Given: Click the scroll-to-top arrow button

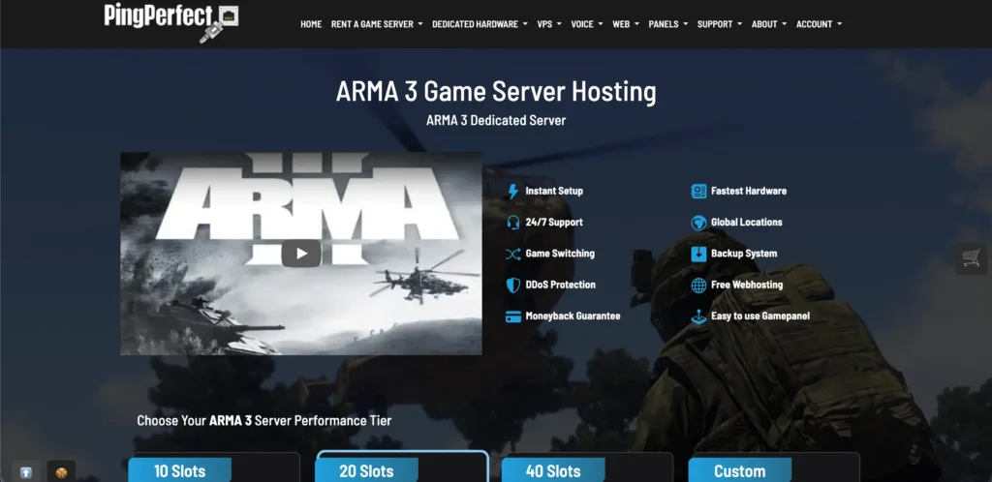Looking at the screenshot, I should click(x=26, y=472).
